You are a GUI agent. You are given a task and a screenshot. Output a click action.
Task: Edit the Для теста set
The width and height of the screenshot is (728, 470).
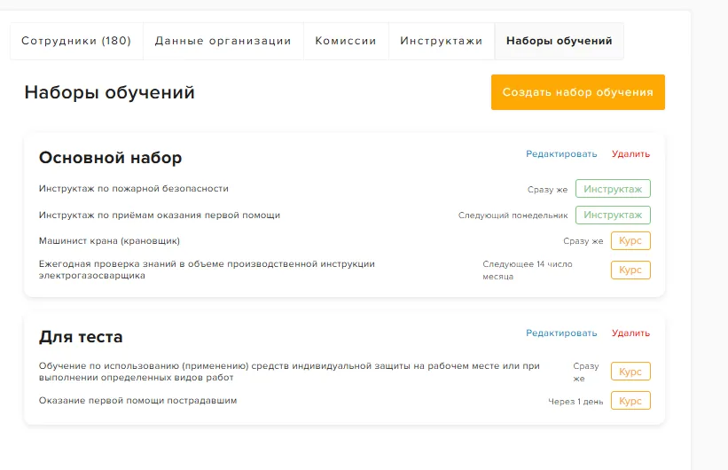click(561, 333)
